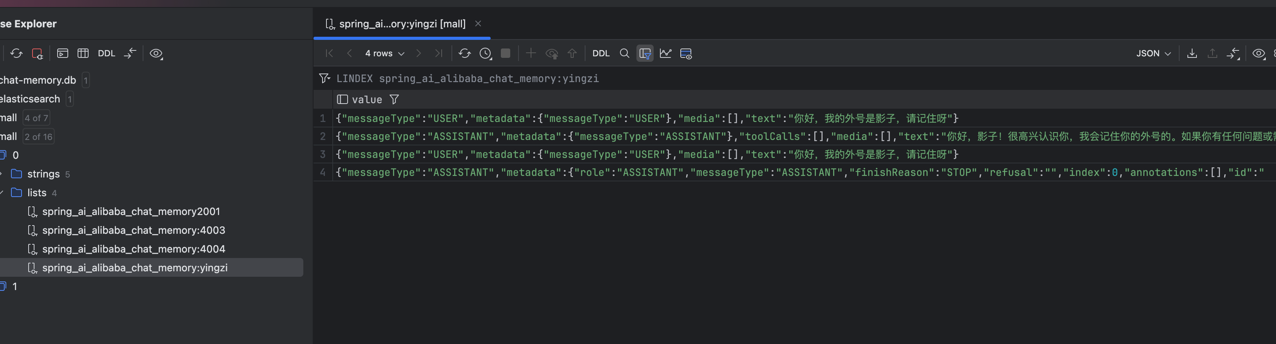This screenshot has height=344, width=1276.
Task: Click compare/transpose arrows icon in editor toolbar
Action: click(x=1233, y=54)
